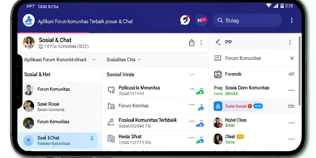Tap the app logo in the header
The width and height of the screenshot is (316, 158).
[x=29, y=20]
